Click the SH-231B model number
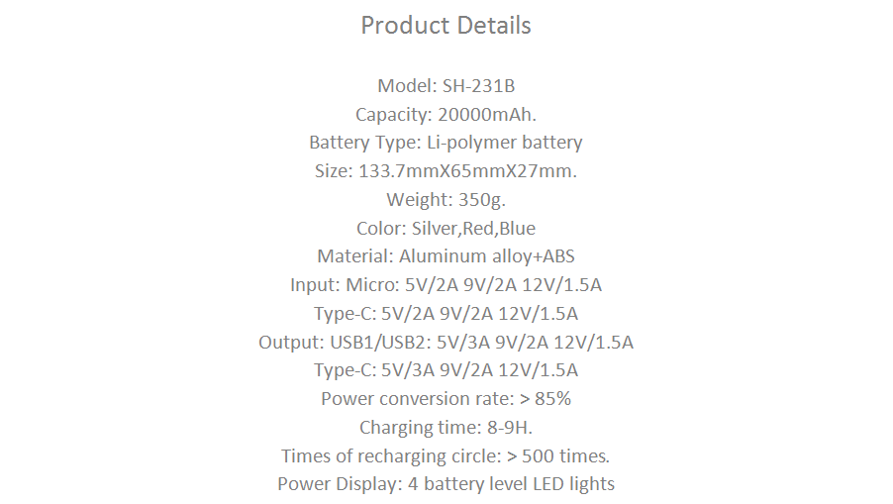The height and width of the screenshot is (504, 893). [478, 86]
